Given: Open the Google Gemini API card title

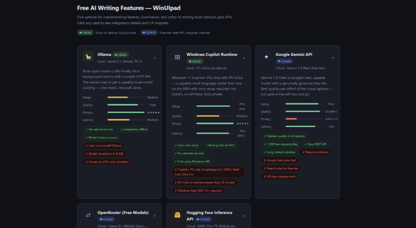Looking at the screenshot, I should 293,55.
